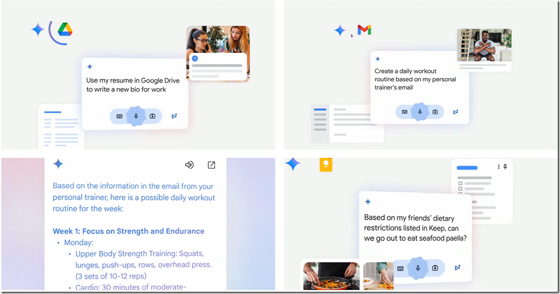
Task: Click Gemini sparkle in workout response panel
Action: point(58,164)
